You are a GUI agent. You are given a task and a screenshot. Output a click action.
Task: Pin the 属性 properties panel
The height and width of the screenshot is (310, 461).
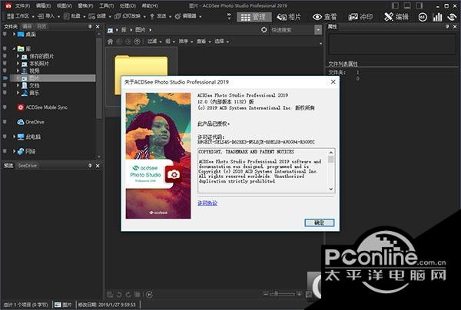(447, 27)
